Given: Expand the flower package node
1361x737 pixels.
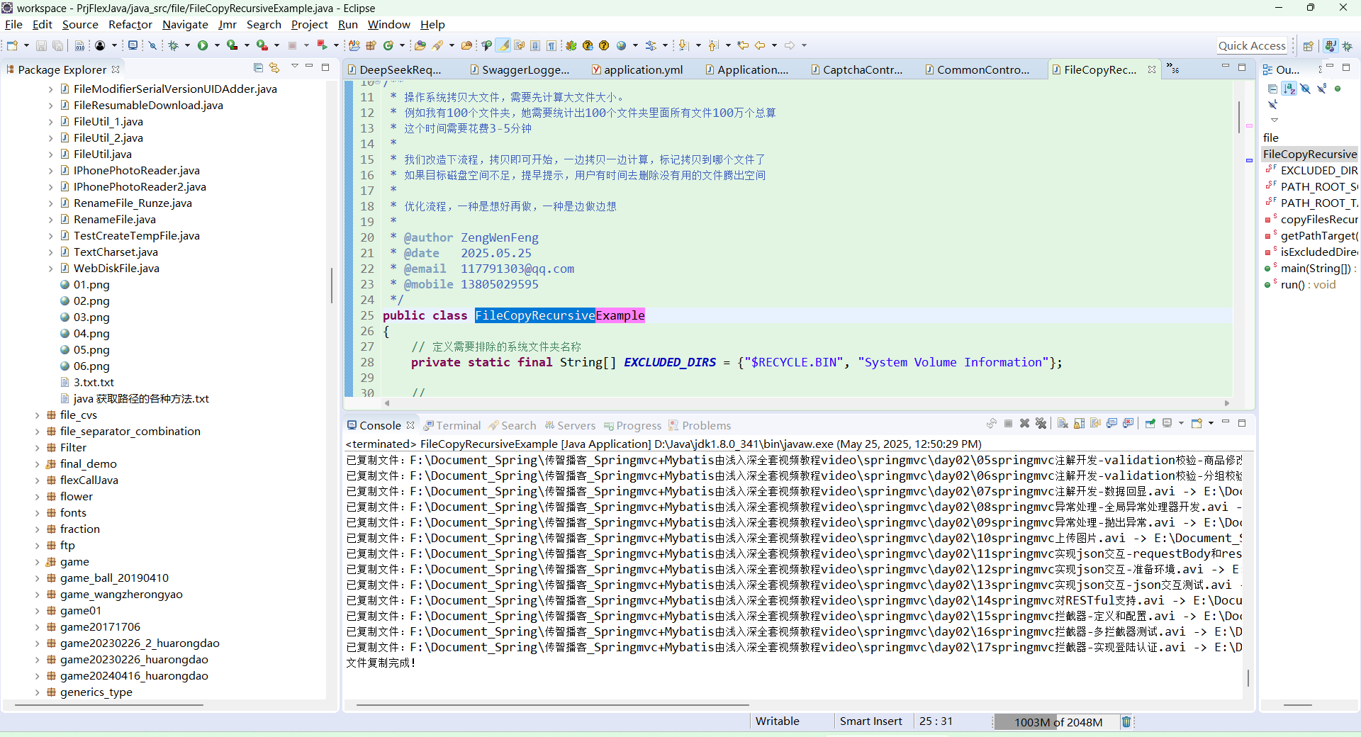Looking at the screenshot, I should point(37,497).
